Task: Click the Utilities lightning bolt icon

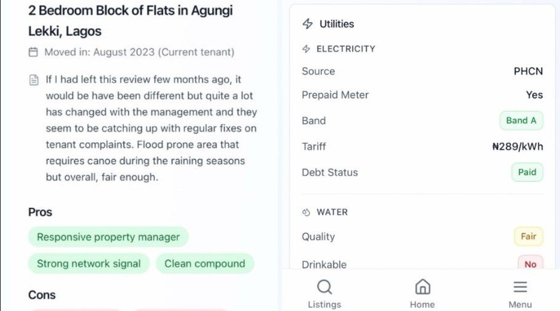Action: pyautogui.click(x=308, y=24)
